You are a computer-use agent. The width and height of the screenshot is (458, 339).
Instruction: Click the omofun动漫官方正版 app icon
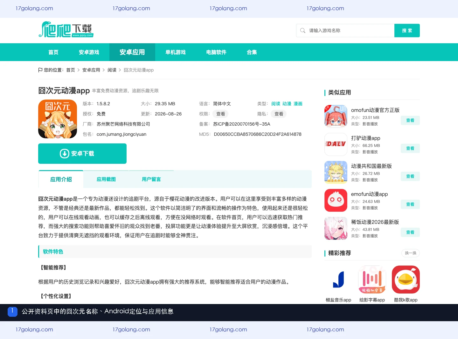[x=336, y=116]
